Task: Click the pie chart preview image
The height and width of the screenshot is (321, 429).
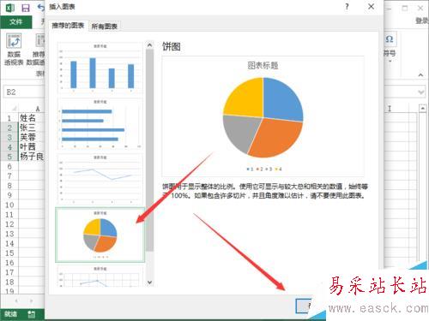Action: pyautogui.click(x=263, y=117)
